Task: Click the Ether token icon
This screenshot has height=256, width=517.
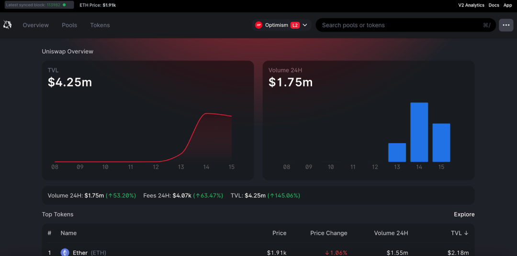Action: pyautogui.click(x=65, y=253)
